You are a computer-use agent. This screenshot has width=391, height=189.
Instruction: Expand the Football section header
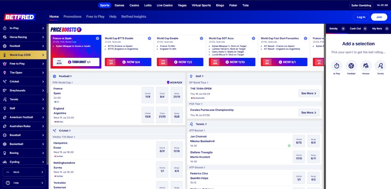65,76
